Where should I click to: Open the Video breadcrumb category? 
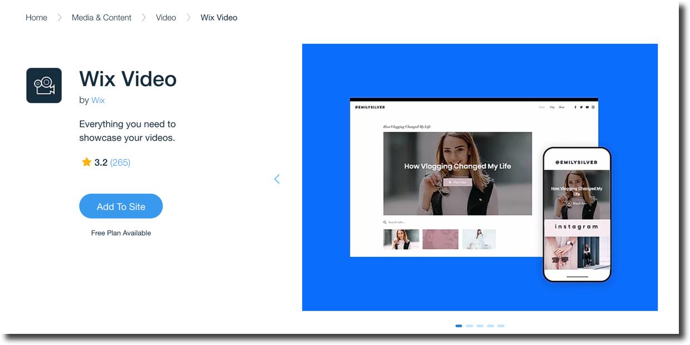pyautogui.click(x=166, y=18)
